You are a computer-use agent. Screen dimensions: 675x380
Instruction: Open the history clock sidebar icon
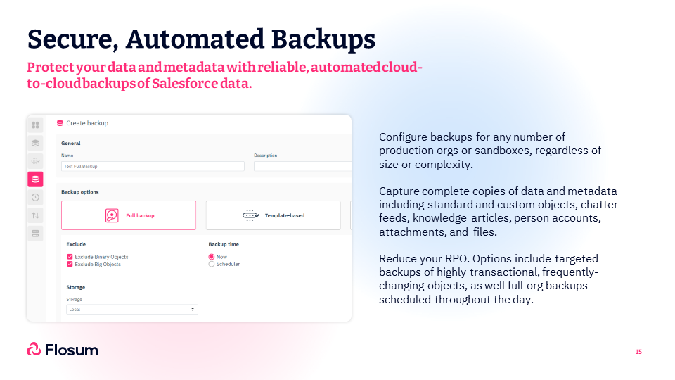[x=35, y=197]
